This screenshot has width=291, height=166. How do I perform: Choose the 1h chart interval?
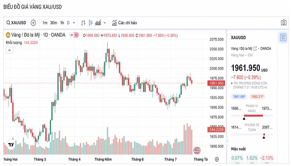62,23
